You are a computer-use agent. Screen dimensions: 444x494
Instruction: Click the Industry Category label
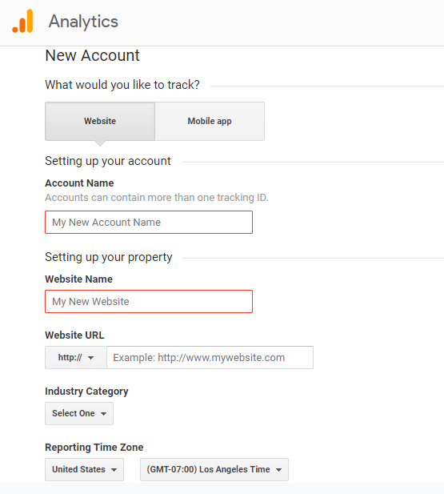(86, 392)
